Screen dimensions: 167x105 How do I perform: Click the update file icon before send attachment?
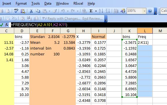tap(29, 19)
